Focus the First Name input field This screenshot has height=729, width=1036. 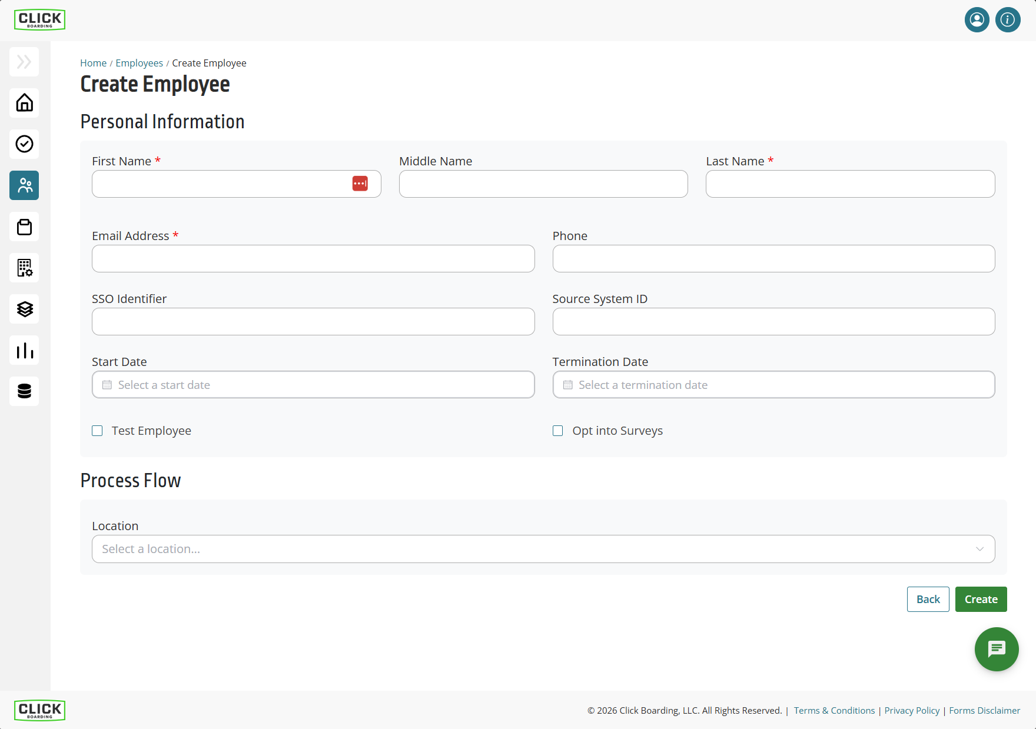click(x=236, y=184)
